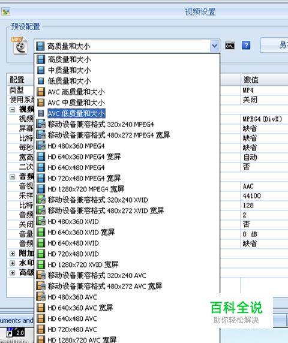Screen dimensions: 288x343
Task: Select HD 640x360 XVID 宽屏 option
Action: [x=127, y=232]
